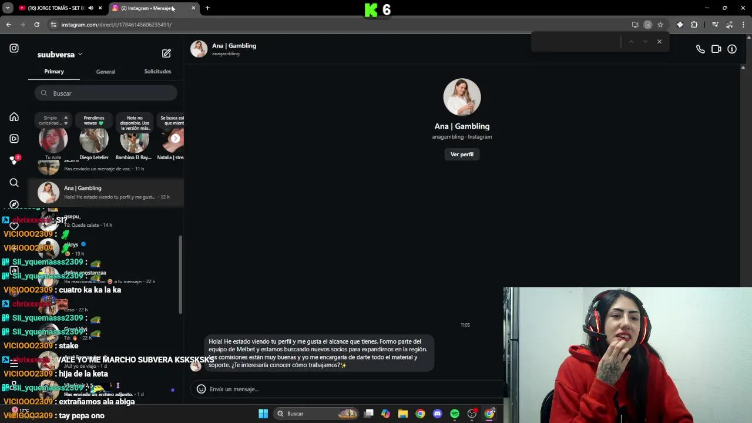Viewport: 752px width, 423px height.
Task: Click Ana's large profile picture
Action: tap(462, 97)
